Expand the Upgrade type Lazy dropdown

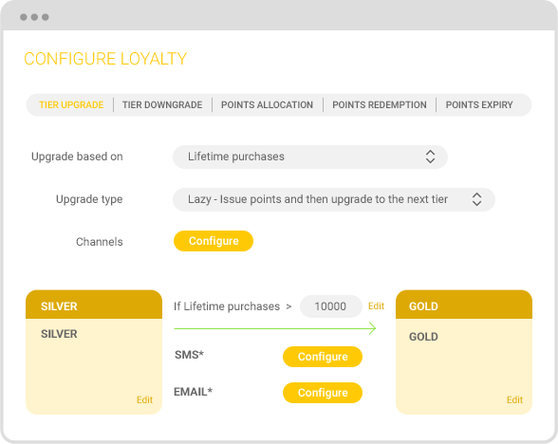pyautogui.click(x=334, y=199)
